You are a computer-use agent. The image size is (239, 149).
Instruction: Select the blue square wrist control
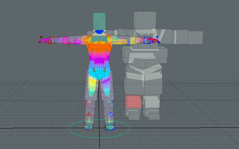(147, 40)
